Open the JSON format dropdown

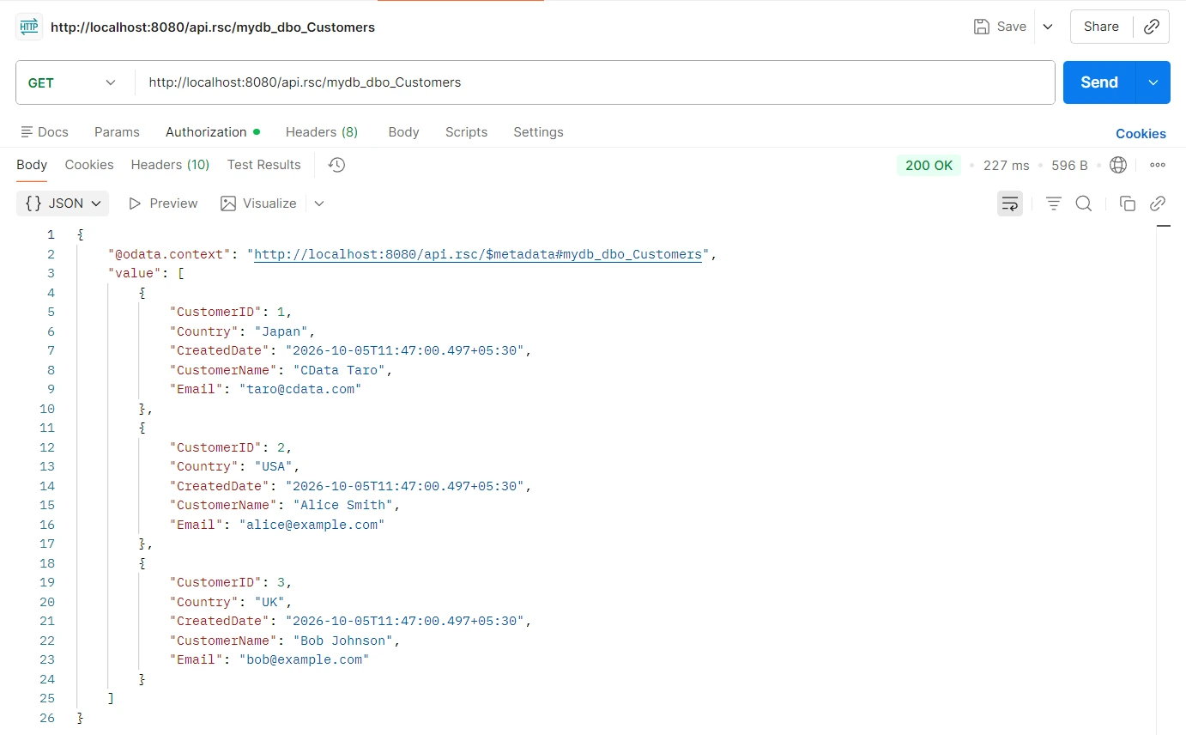tap(63, 203)
